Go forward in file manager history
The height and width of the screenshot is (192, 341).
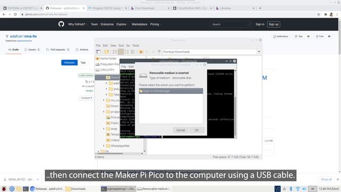click(153, 52)
